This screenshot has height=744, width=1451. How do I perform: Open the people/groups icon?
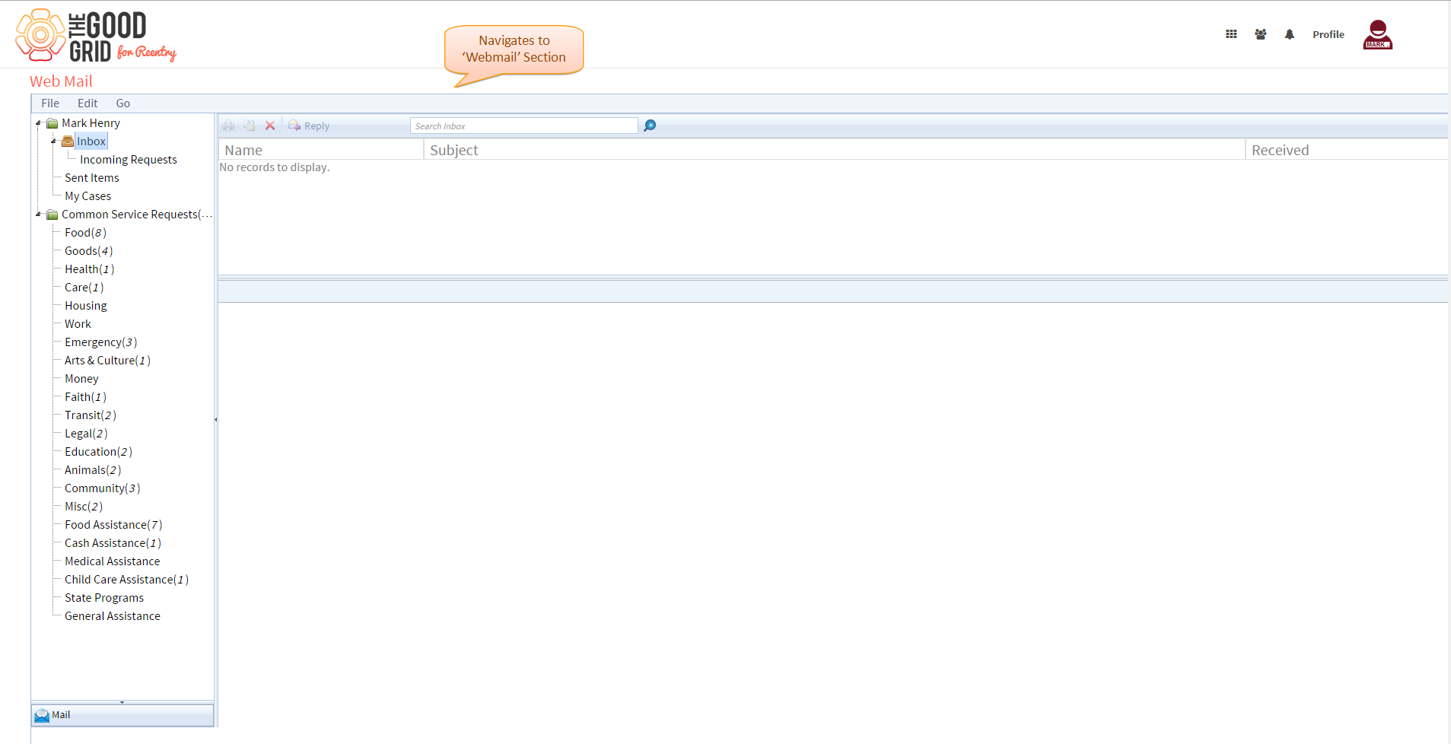[1261, 34]
